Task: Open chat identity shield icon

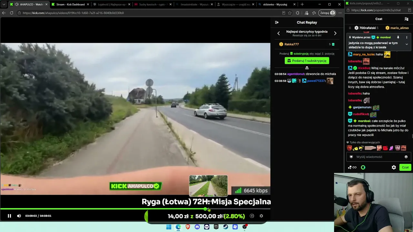Action: (x=351, y=157)
